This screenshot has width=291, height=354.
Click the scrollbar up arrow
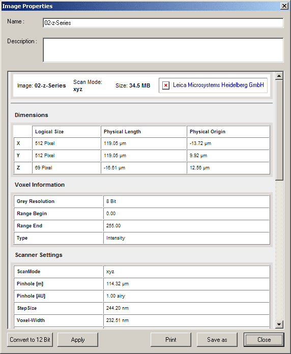click(x=279, y=76)
